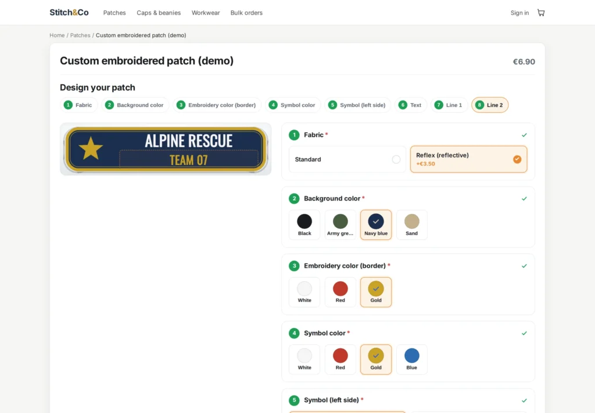Image resolution: width=595 pixels, height=413 pixels.
Task: Click the Stitch&Co logo
Action: point(69,13)
